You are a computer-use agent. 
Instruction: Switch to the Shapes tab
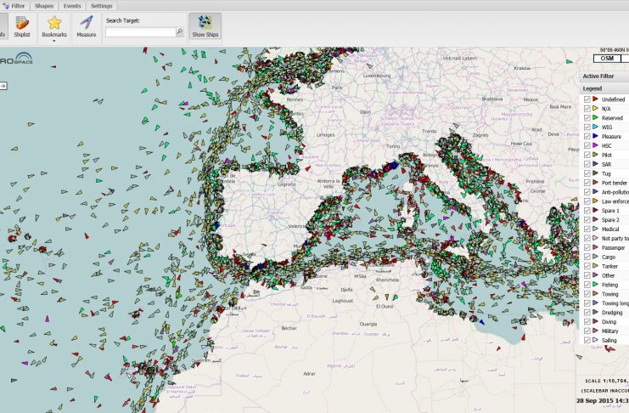[44, 5]
